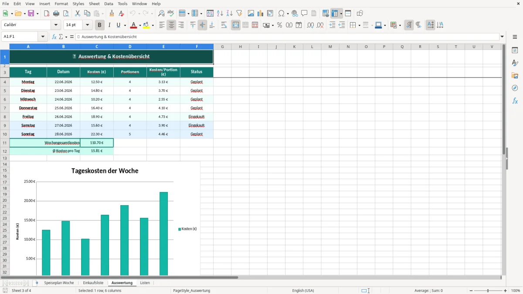
Task: Toggle the AutoFilter funnel icon
Action: [x=239, y=14]
